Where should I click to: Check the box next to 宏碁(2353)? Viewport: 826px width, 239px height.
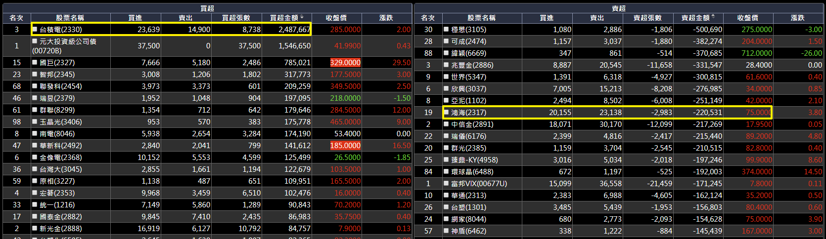(x=35, y=193)
